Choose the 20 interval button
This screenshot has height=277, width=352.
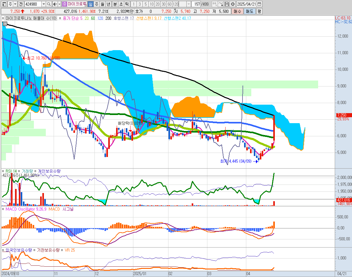pos(157,4)
